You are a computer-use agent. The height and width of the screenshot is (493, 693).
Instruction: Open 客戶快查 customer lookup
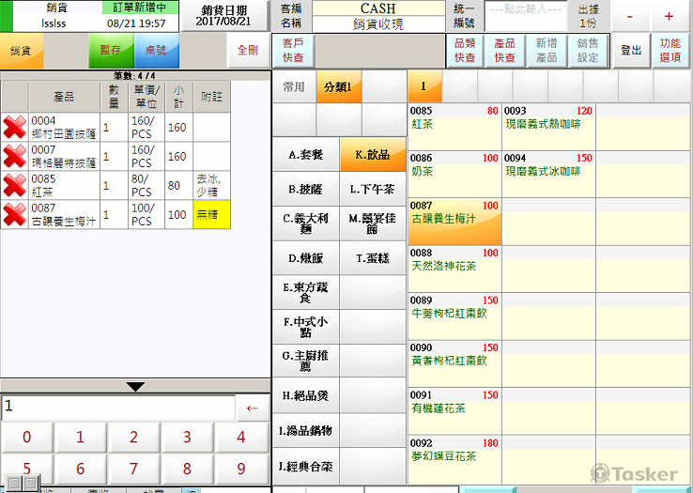click(x=293, y=50)
